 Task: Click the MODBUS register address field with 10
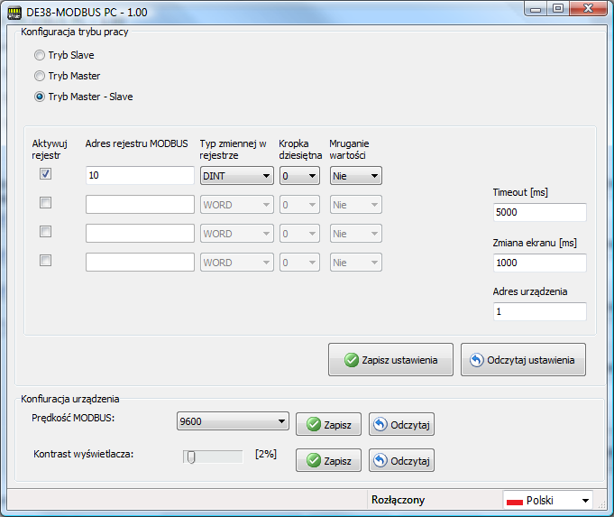pyautogui.click(x=140, y=175)
